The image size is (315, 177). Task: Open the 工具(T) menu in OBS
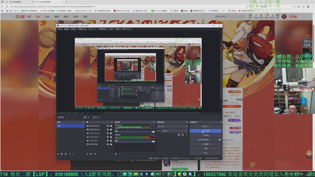point(111,29)
